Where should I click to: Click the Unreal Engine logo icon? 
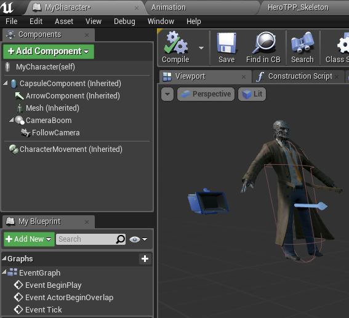(x=7, y=7)
